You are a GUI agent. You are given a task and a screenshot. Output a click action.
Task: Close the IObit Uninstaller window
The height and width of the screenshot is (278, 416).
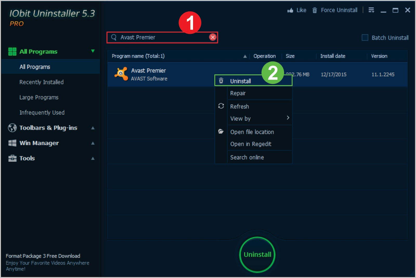click(407, 10)
